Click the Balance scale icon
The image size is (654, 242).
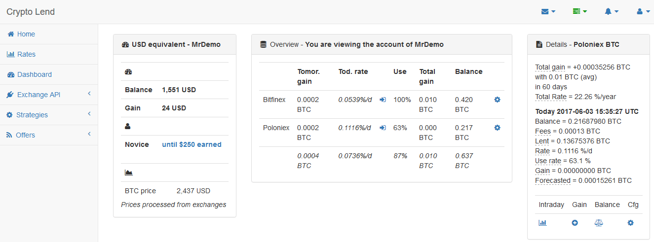[599, 223]
